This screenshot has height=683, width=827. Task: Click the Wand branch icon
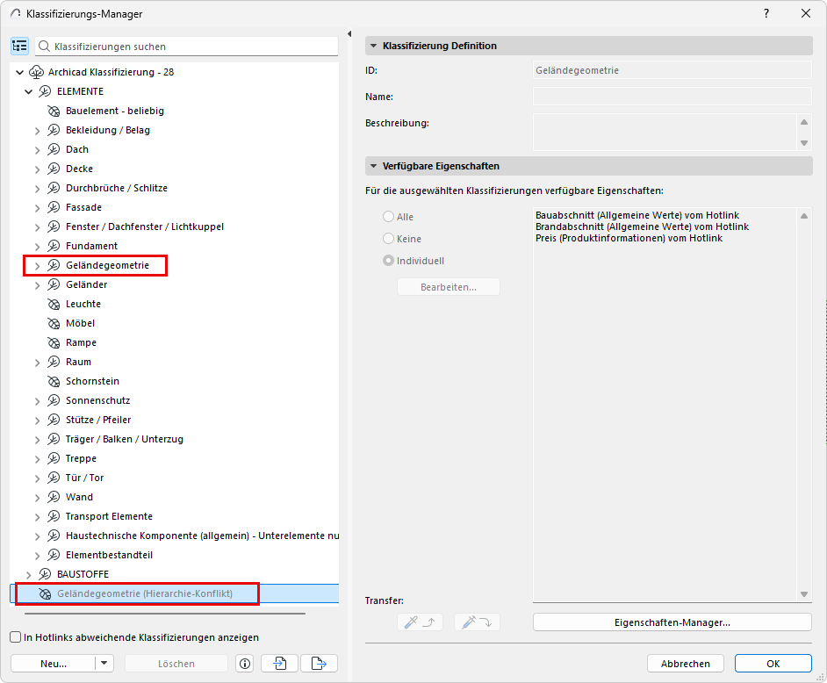coord(54,497)
